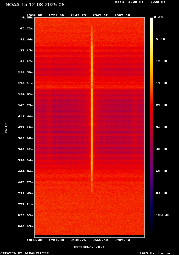Select the 548.62s time label
Image resolution: width=179 pixels, height=255 pixels.
pyautogui.click(x=26, y=149)
